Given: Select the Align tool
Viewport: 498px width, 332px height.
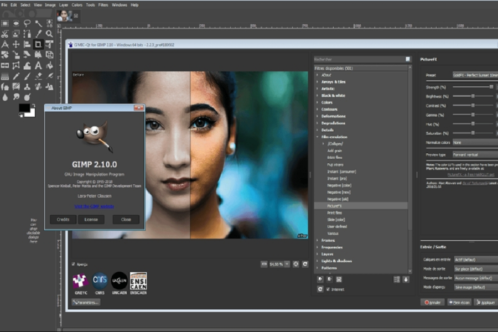Looking at the screenshot, I should coord(27,44).
